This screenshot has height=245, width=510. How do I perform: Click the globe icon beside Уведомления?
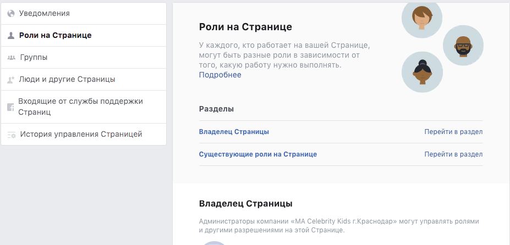[10, 13]
